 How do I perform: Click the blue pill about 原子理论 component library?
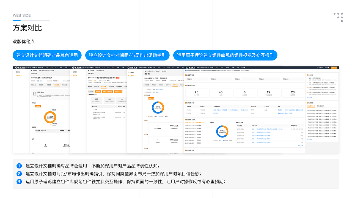pos(225,55)
